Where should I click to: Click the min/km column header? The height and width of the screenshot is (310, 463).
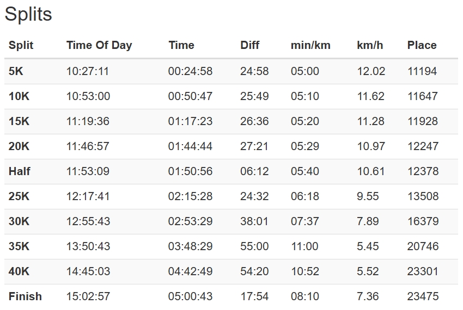point(310,45)
